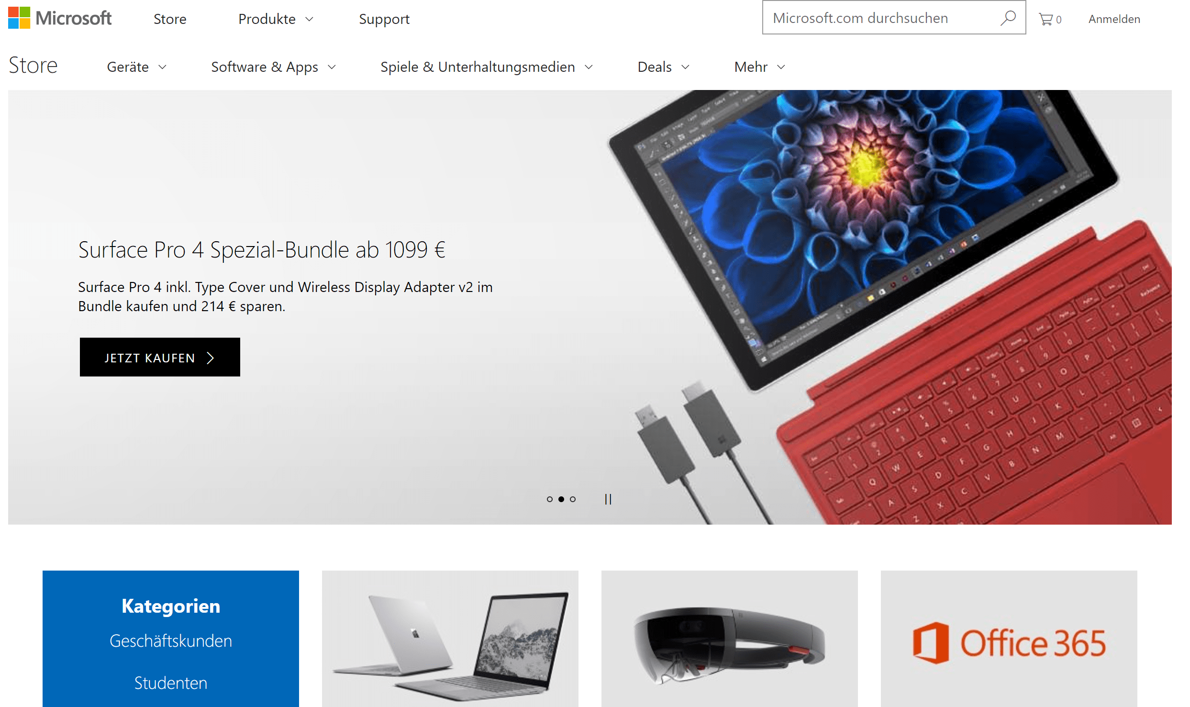Select the second carousel slide dot

click(561, 499)
